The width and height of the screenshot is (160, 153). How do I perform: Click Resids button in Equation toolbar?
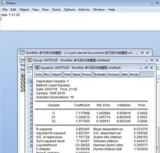click(134, 74)
